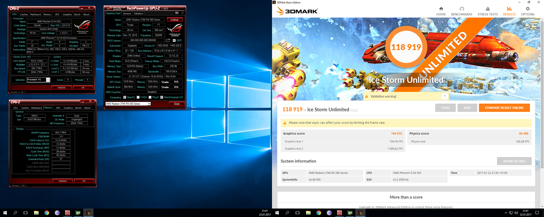The image size is (544, 217).
Task: Open About tab in CPU-Z processor window
Action: [x=86, y=14]
